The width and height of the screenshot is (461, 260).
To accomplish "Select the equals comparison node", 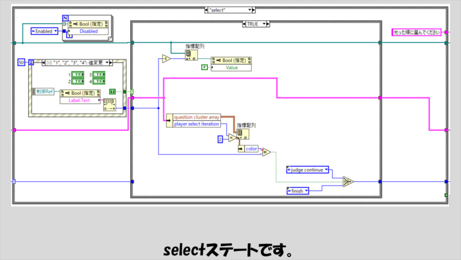I will tap(266, 152).
